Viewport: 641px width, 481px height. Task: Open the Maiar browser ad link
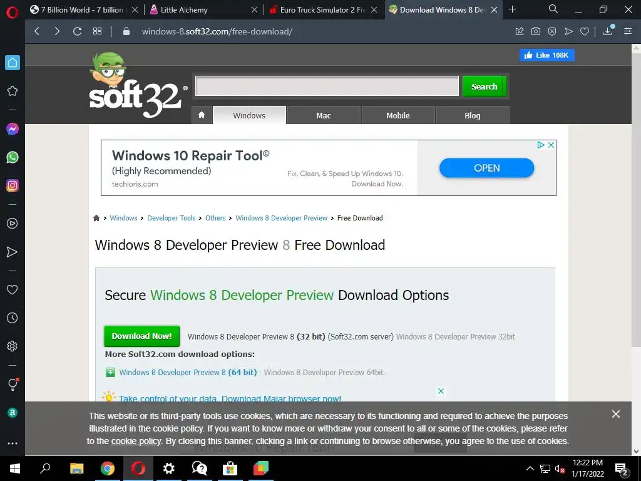[x=230, y=398]
